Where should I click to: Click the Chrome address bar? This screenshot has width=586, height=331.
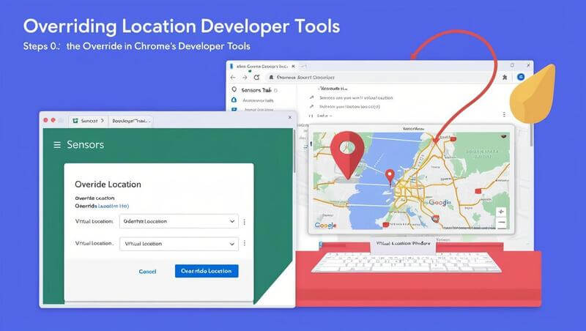coord(381,78)
